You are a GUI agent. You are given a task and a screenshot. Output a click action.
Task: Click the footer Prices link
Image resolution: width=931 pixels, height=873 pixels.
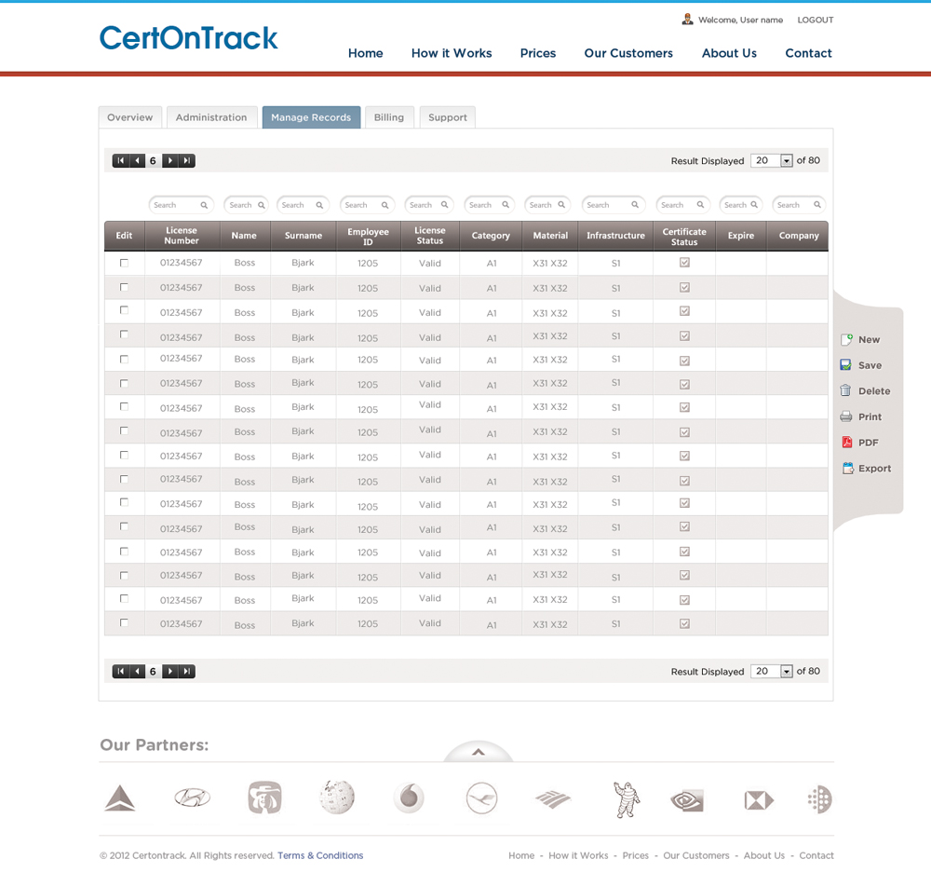635,855
